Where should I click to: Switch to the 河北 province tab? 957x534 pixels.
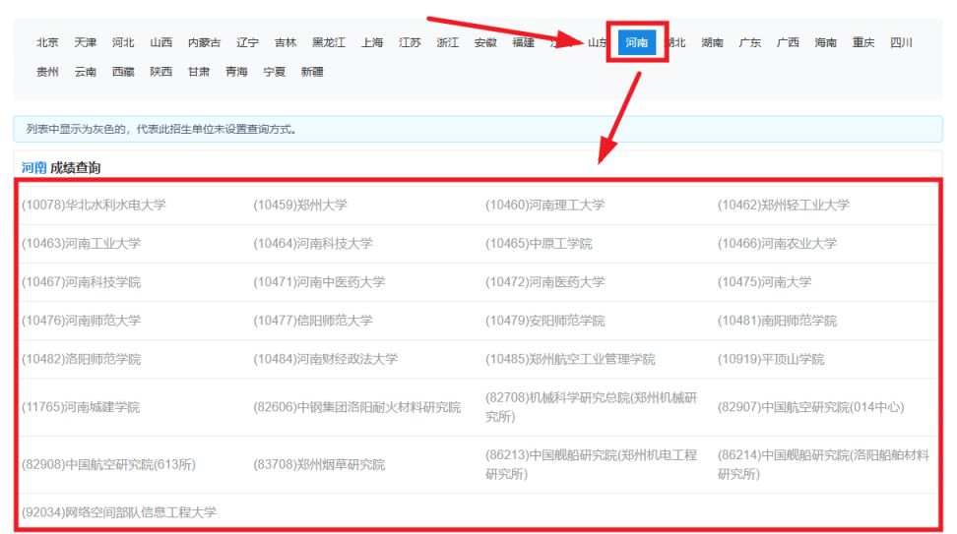pyautogui.click(x=123, y=42)
